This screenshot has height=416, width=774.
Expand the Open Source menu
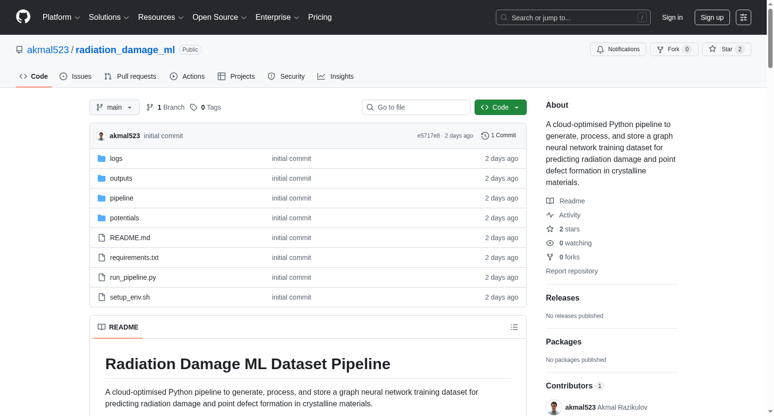tap(220, 17)
